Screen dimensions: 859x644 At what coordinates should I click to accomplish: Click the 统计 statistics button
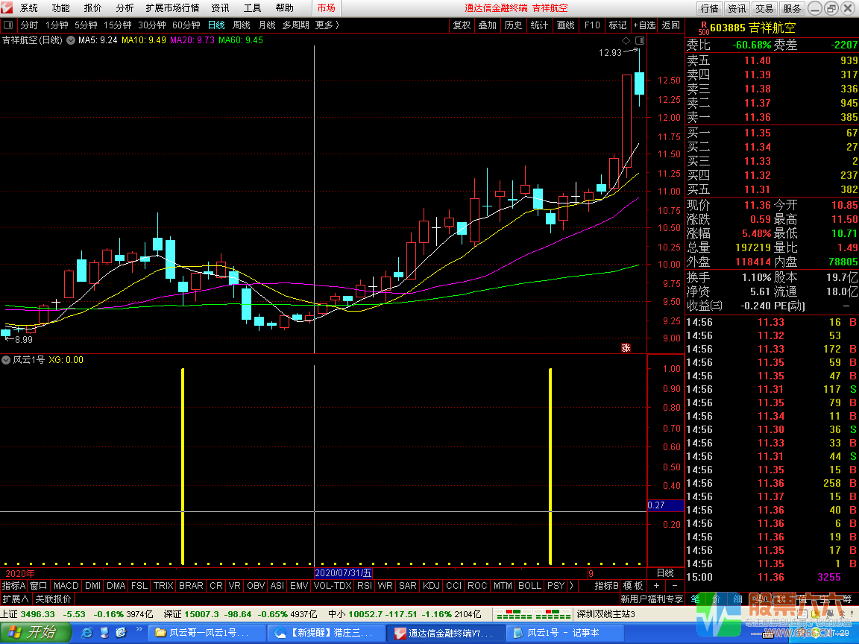tap(540, 25)
